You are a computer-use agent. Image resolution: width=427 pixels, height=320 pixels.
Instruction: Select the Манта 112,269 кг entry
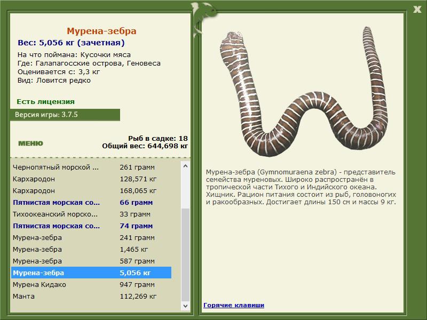[x=91, y=296]
